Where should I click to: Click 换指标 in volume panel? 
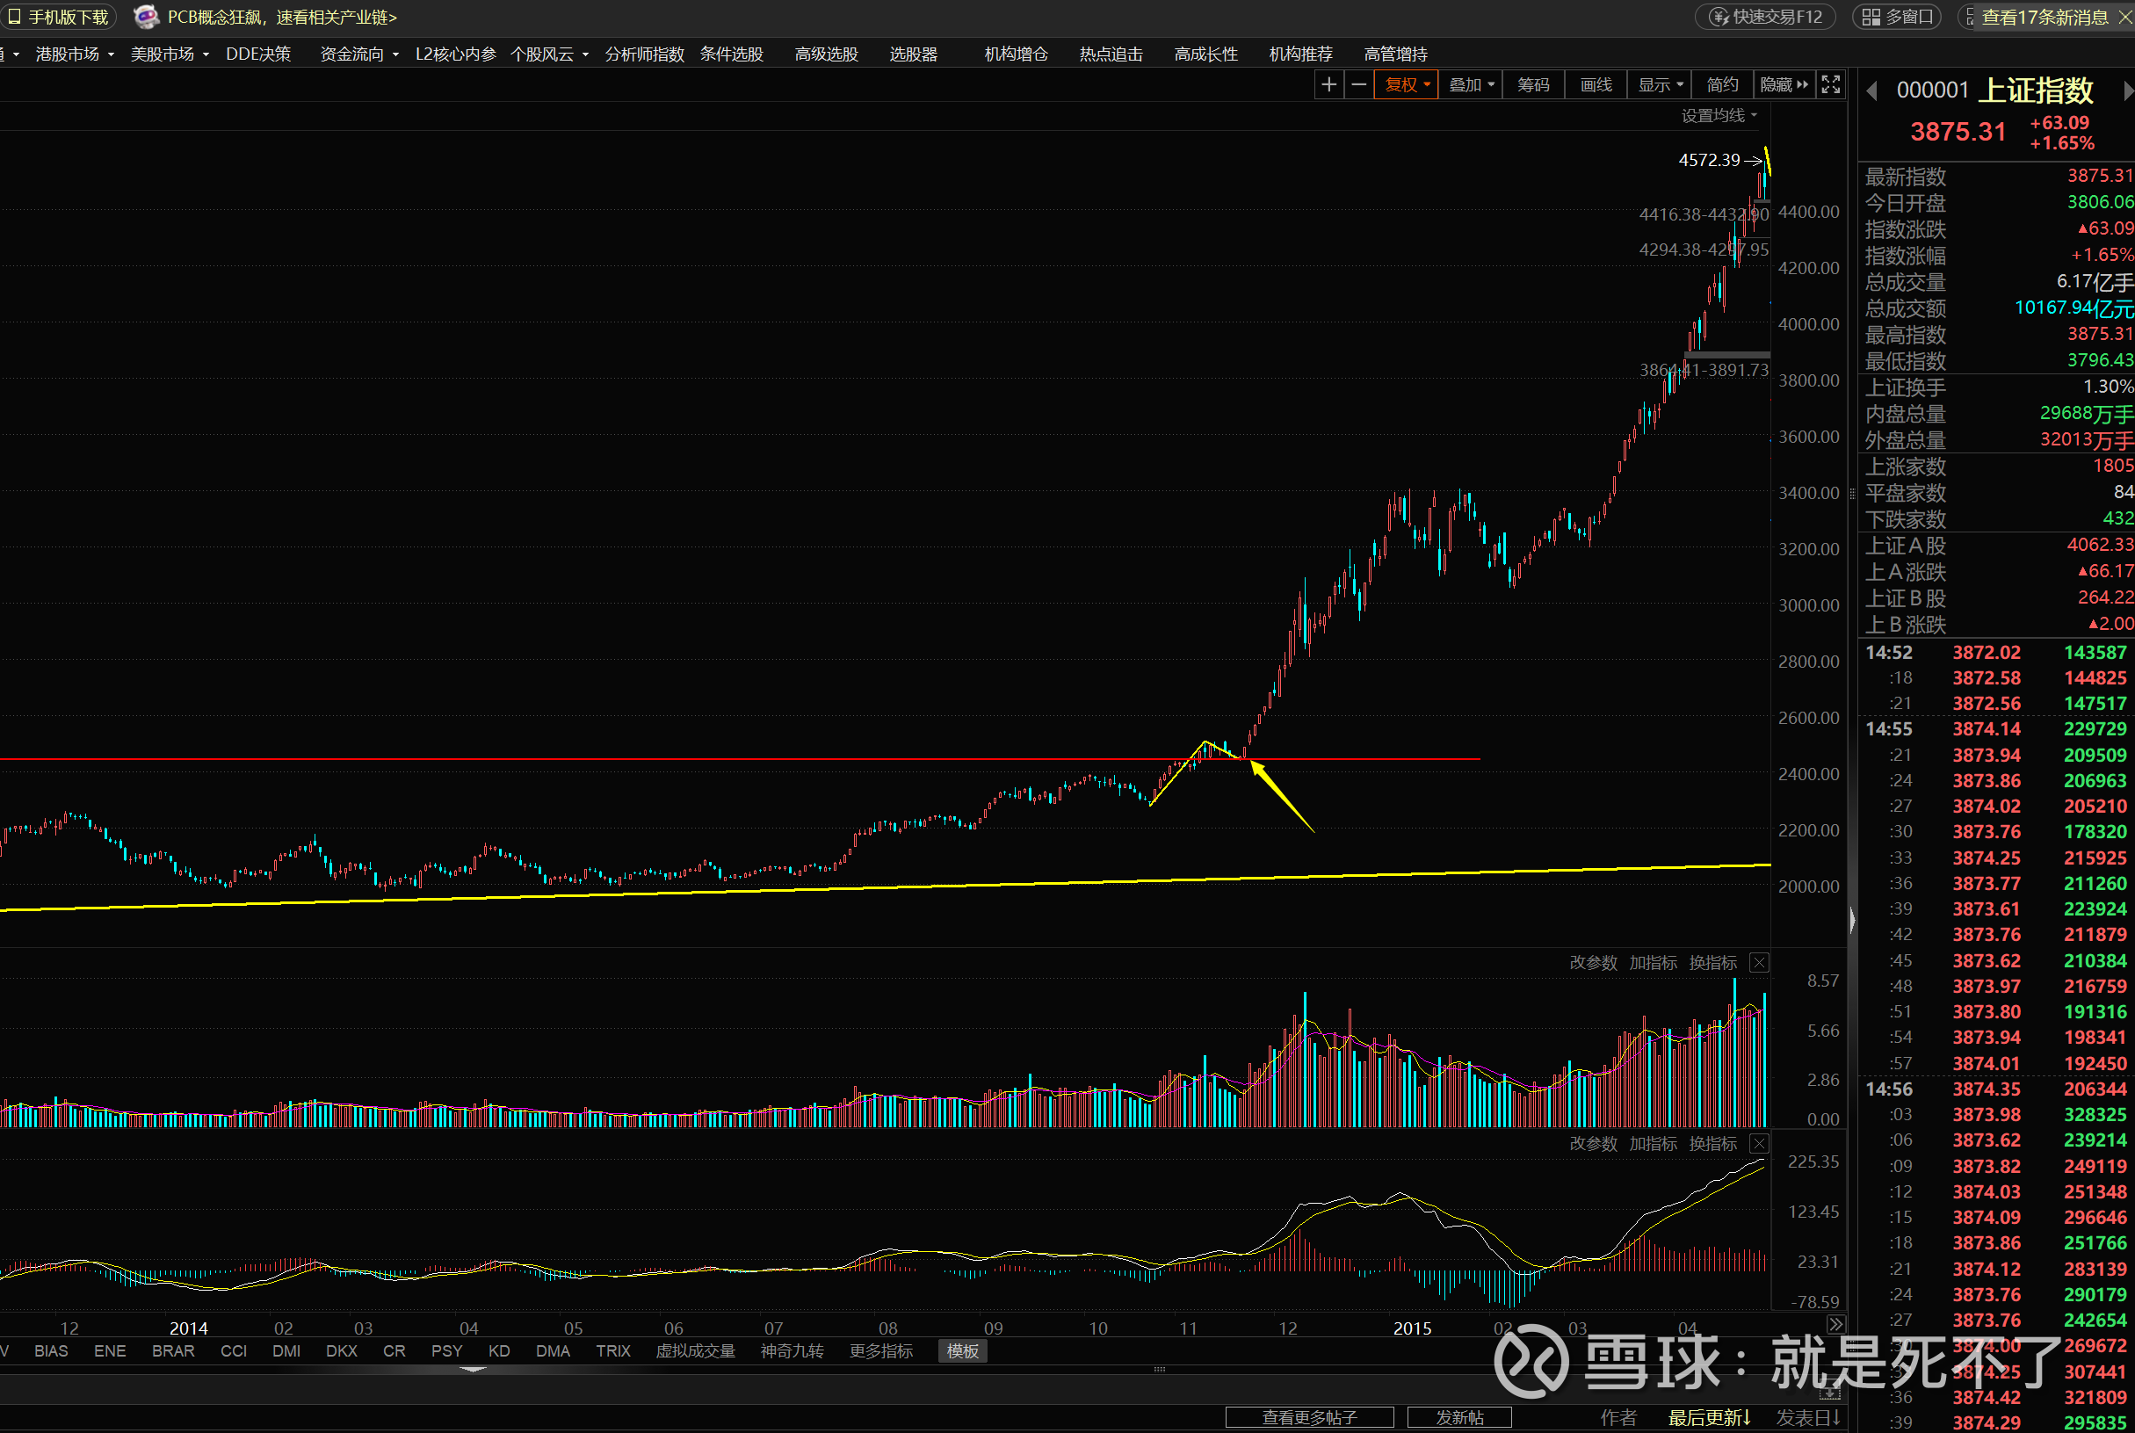(x=1712, y=962)
